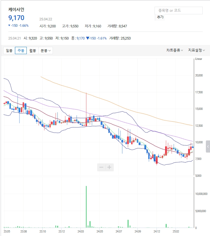Click the 24.12 time axis label

coord(157,231)
